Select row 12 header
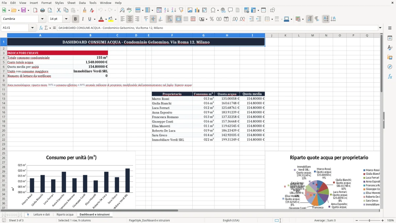Viewport: 396px width, 223px height. pyautogui.click(x=3, y=94)
